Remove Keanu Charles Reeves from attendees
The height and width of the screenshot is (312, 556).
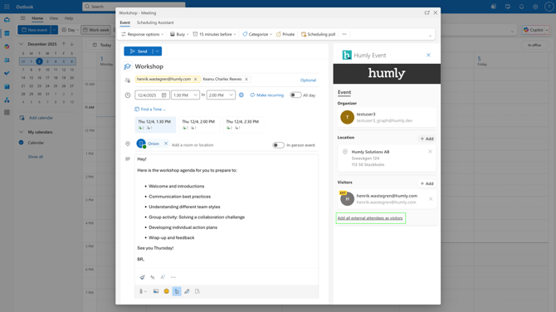[246, 79]
